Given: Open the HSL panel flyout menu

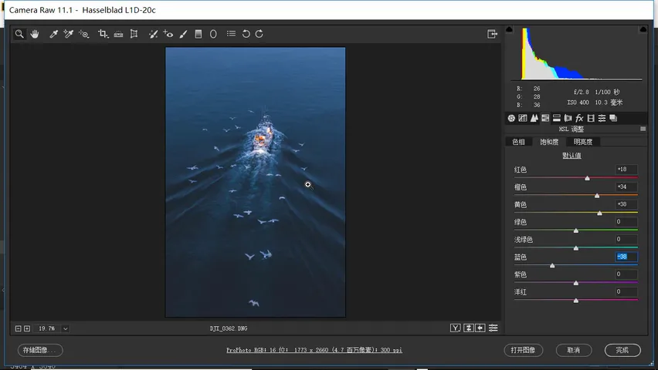Looking at the screenshot, I should point(643,129).
